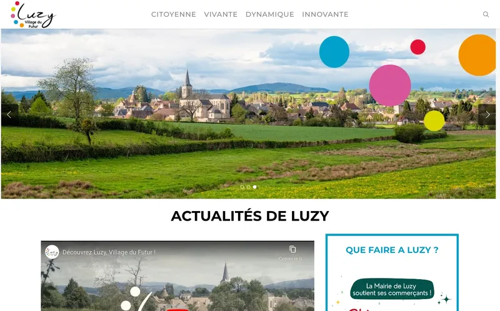Select the first carousel dot
Screen dimensions: 500x311
[242, 187]
